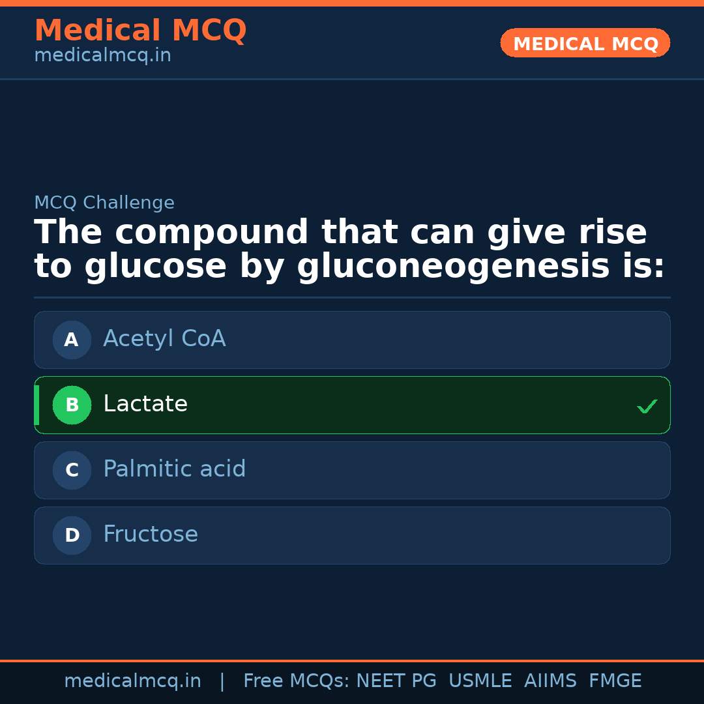Click the circled letter C badge
The image size is (704, 704).
coord(72,470)
